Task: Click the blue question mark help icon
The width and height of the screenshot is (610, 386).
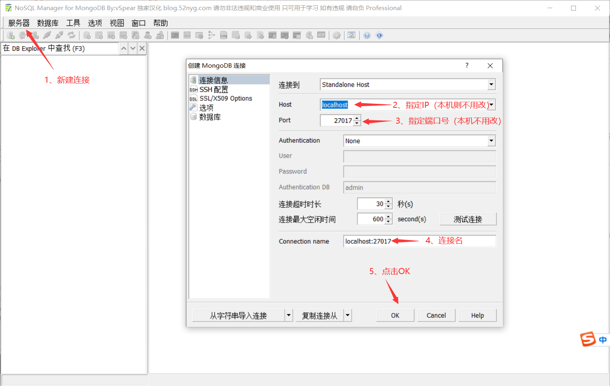Action: click(x=367, y=35)
